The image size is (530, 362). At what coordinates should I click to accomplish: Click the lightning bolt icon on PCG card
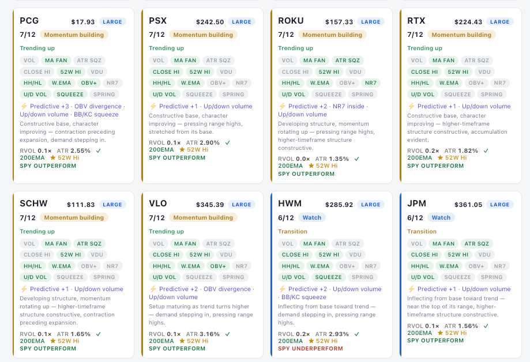[x=24, y=106]
